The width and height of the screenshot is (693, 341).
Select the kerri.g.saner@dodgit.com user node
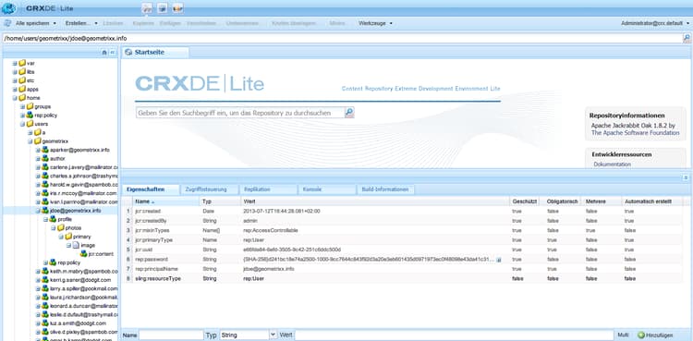tap(80, 280)
